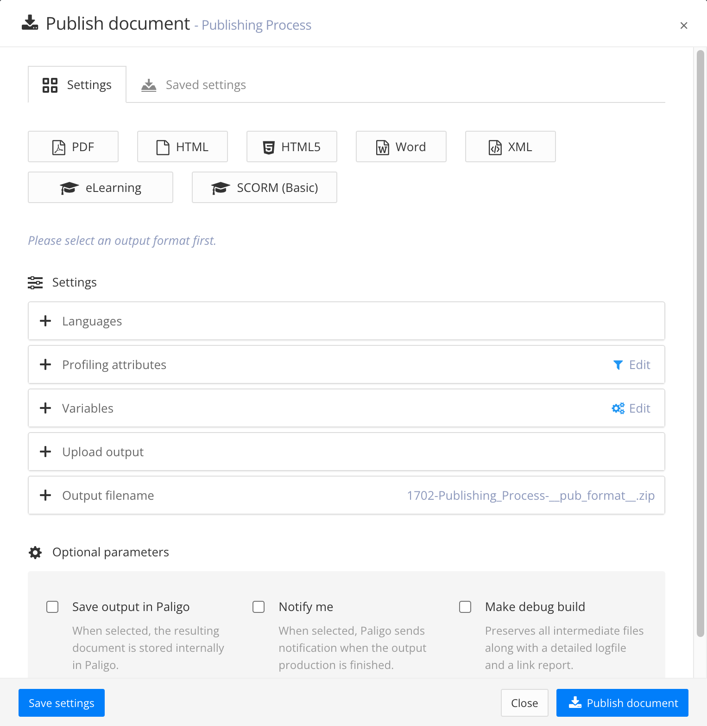Click the Publish document button
The width and height of the screenshot is (707, 726).
[622, 703]
